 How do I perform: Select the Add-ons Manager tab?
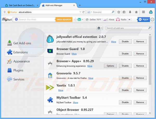[58, 5]
